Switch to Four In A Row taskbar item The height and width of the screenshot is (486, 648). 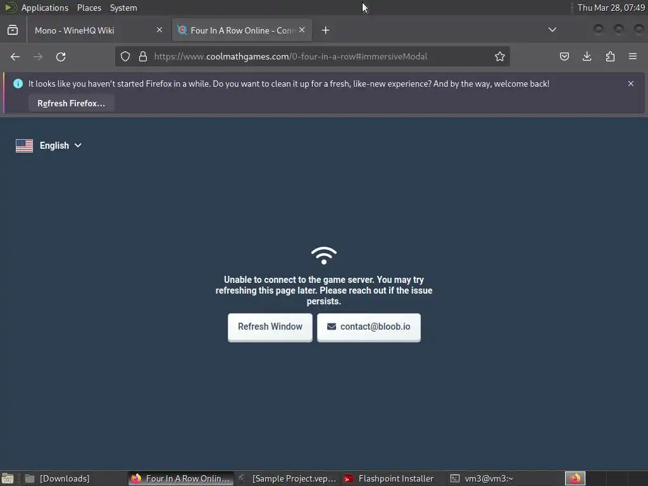click(181, 478)
